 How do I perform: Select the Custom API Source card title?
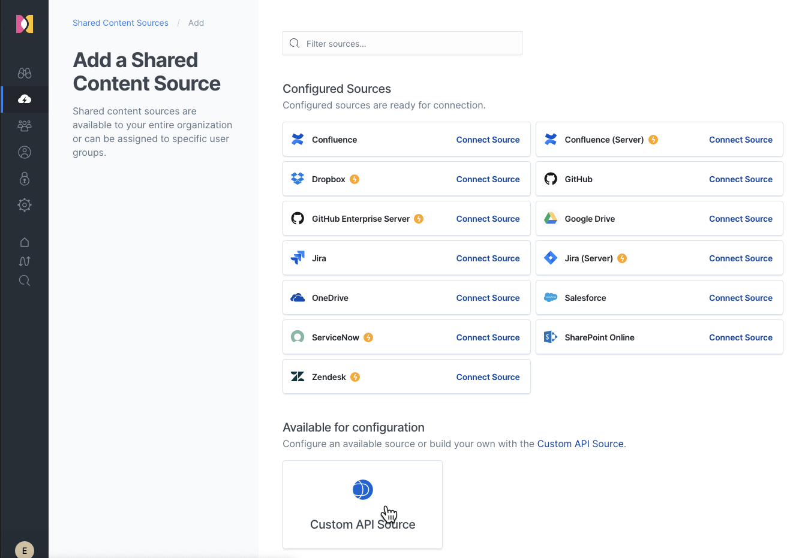click(x=363, y=524)
